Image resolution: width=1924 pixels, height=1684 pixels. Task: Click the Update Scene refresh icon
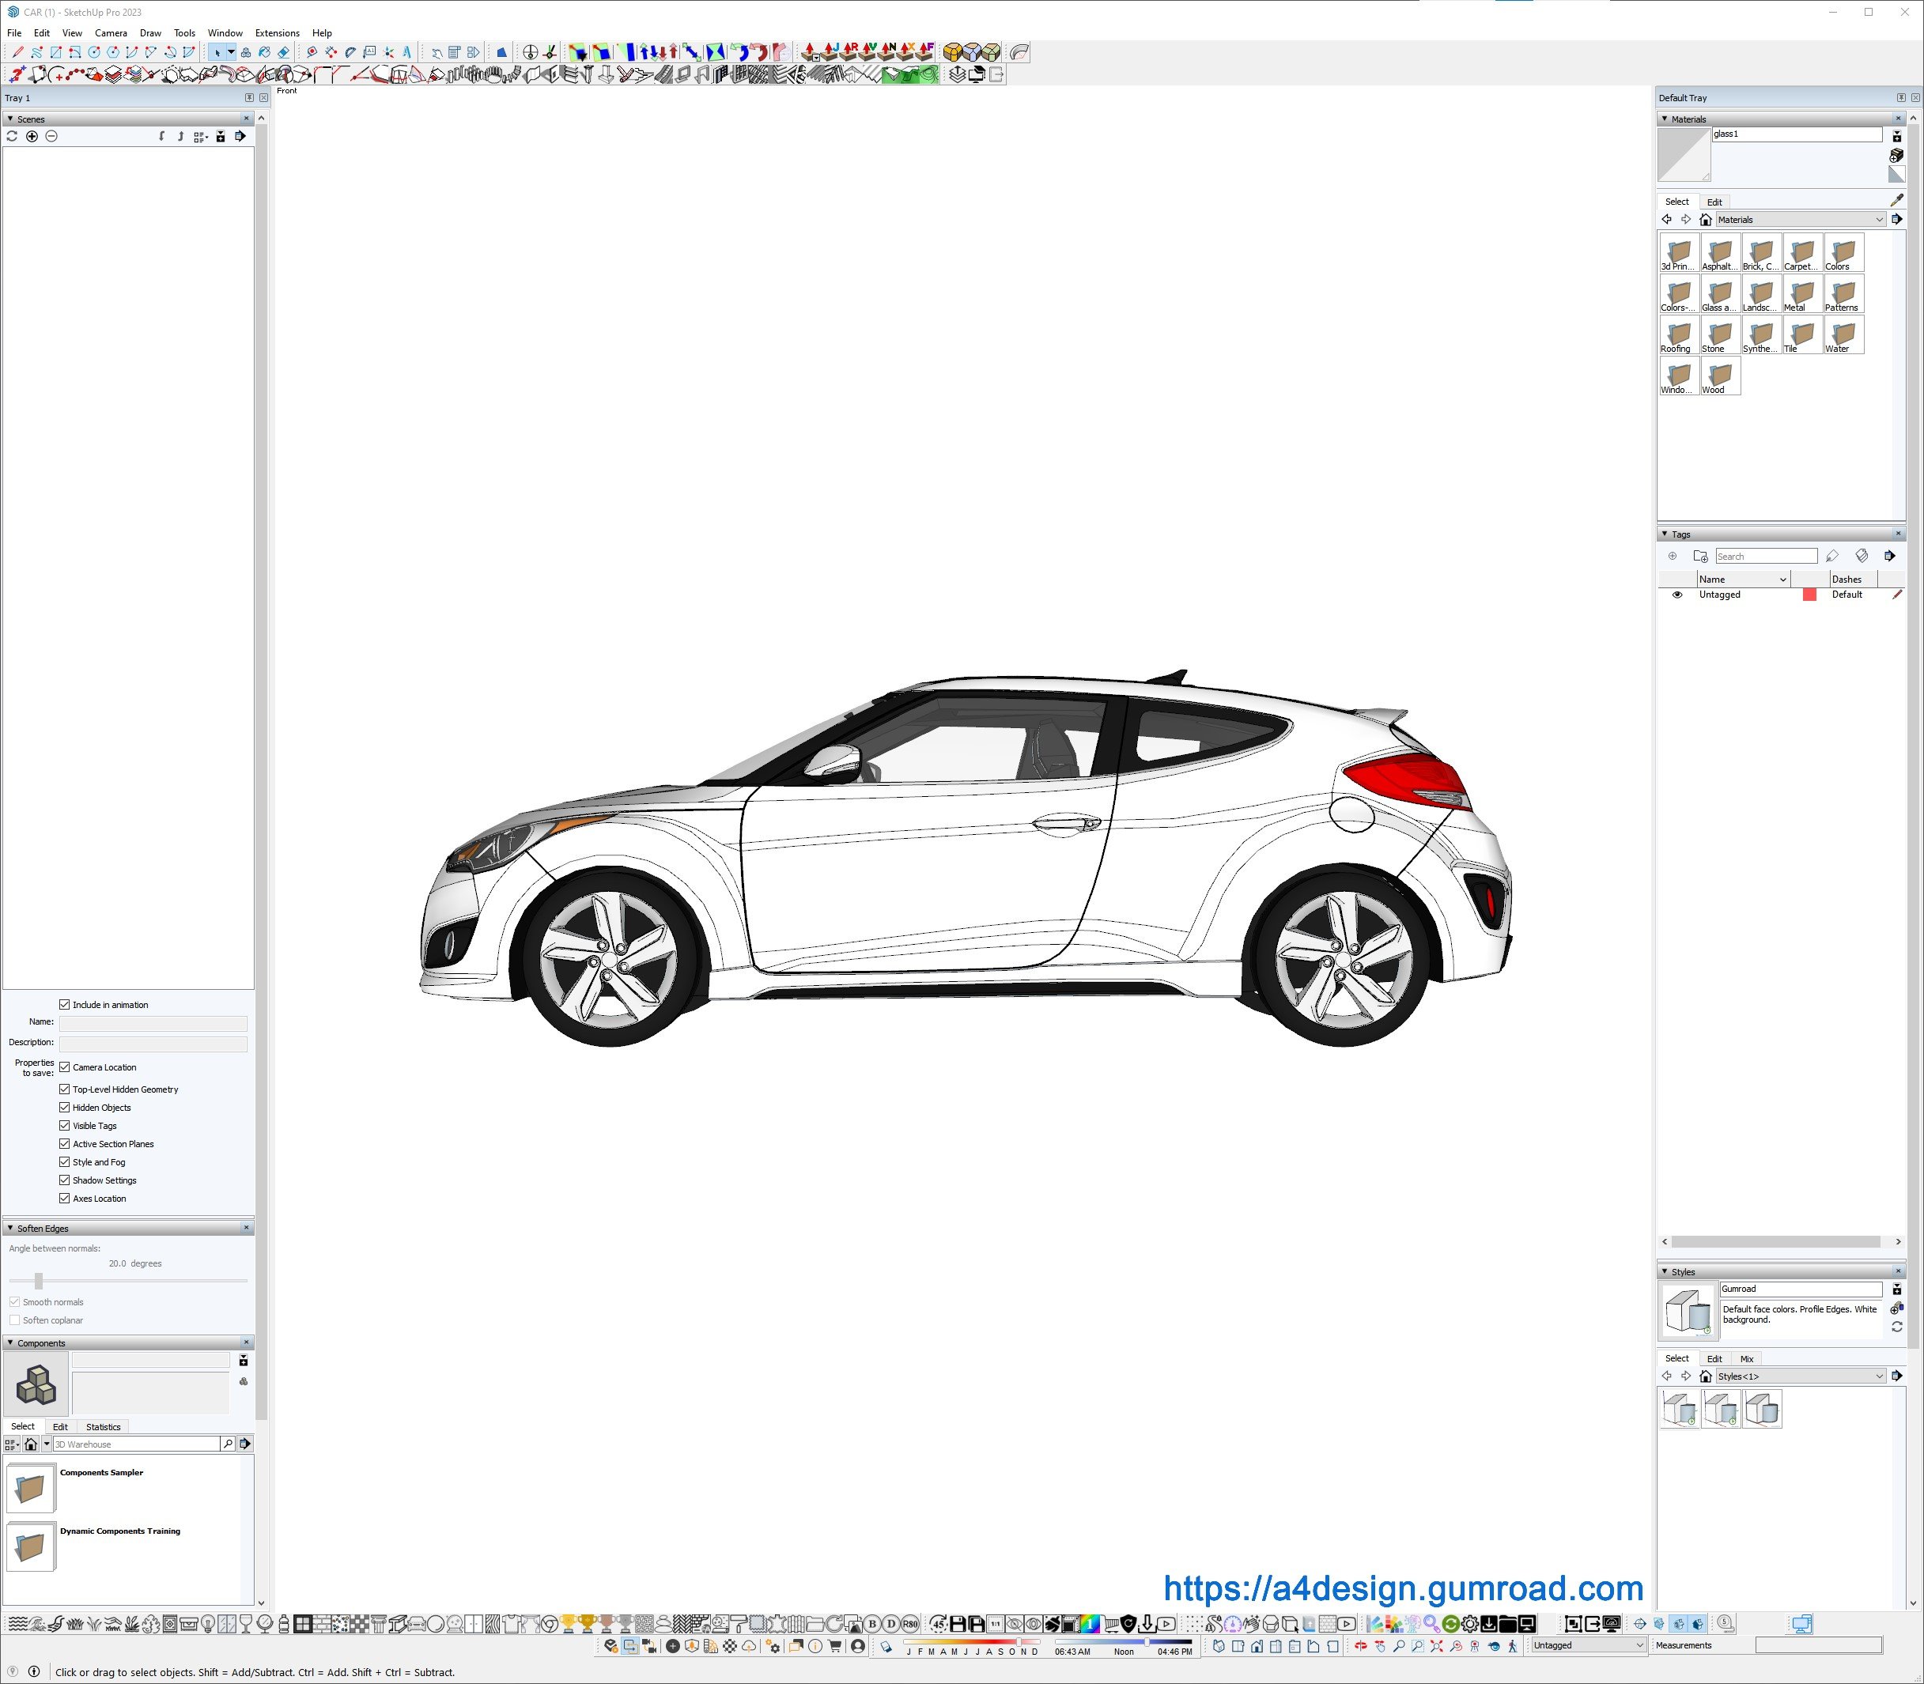12,136
